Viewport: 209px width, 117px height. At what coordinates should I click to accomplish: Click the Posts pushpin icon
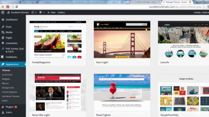[x=3, y=27]
